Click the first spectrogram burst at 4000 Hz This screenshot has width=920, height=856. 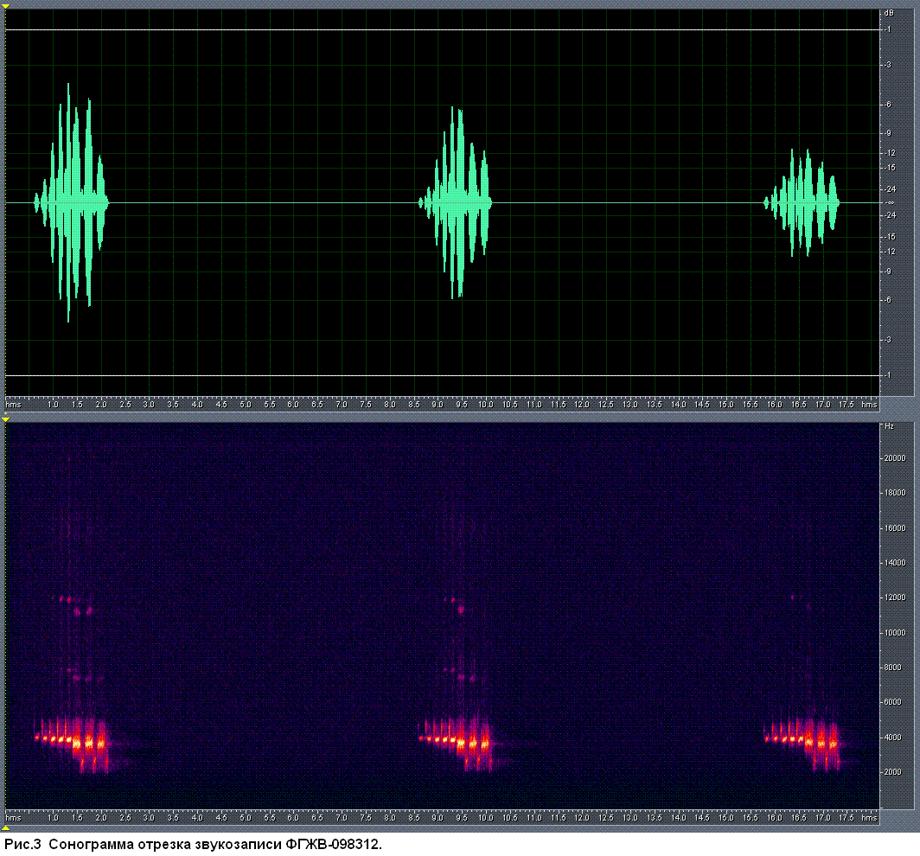pos(73,744)
